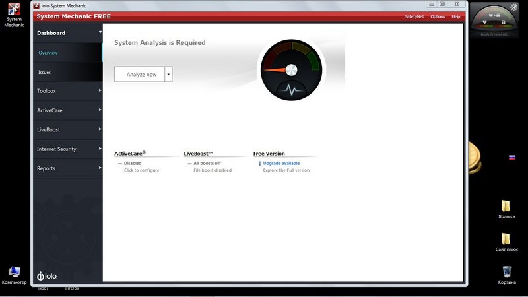Select the Overview item
528x297 pixels.
coord(68,53)
